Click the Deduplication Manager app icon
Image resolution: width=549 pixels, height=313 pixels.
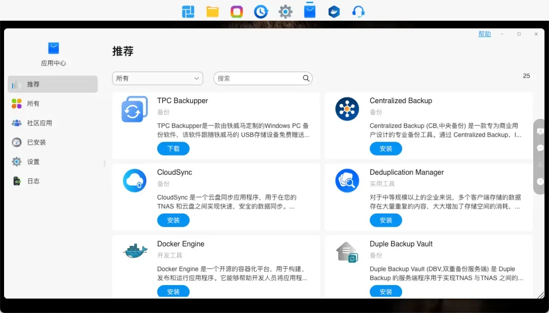[x=347, y=180]
